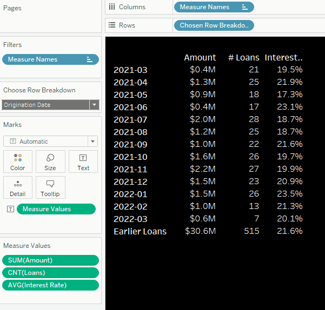Screen dimensions: 325x310
Task: Select the 2021-07 row label
Action: pyautogui.click(x=130, y=119)
